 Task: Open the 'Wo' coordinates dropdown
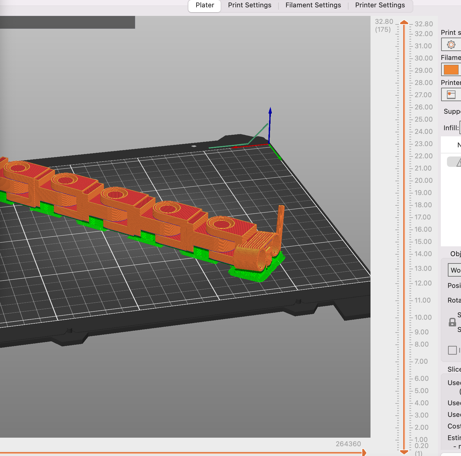pos(455,270)
